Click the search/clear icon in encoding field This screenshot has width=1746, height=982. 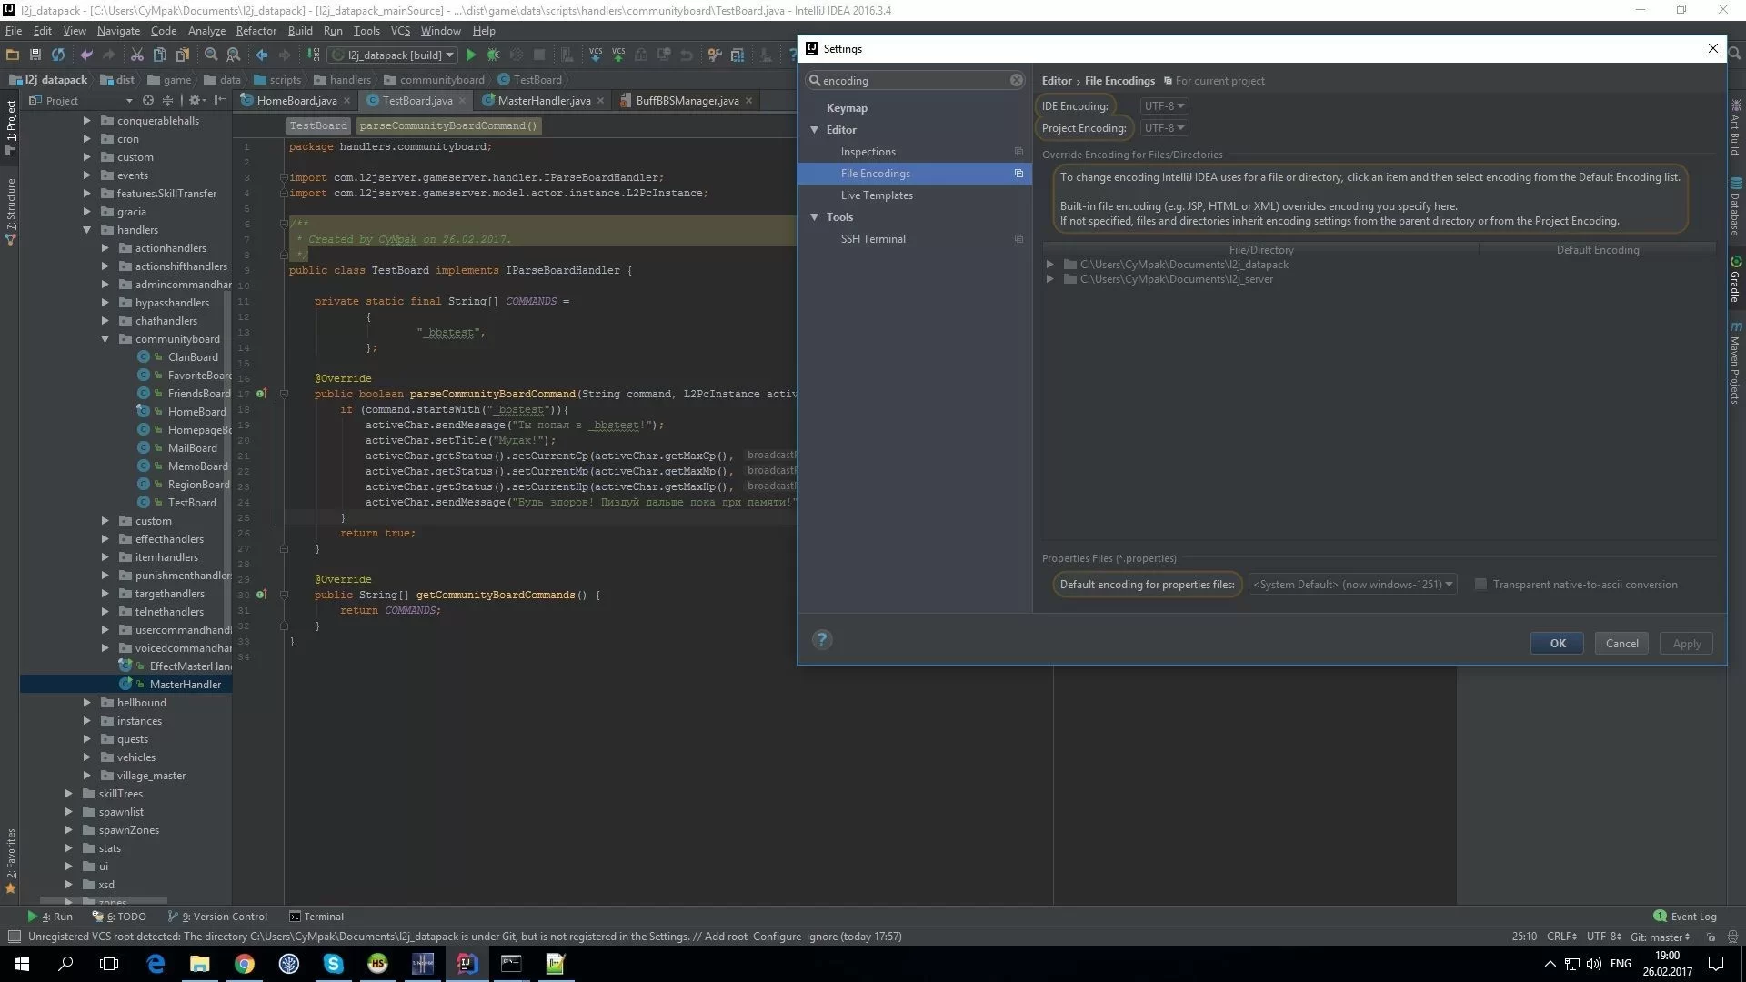coord(1016,80)
